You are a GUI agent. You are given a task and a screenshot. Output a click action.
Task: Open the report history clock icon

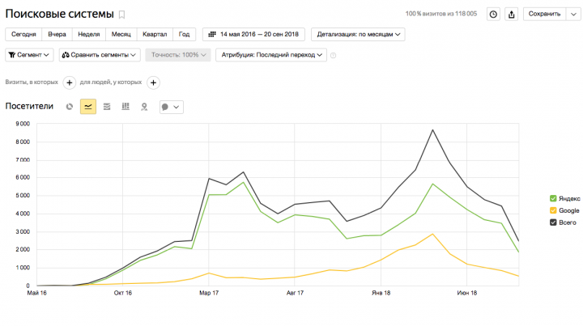tap(493, 14)
